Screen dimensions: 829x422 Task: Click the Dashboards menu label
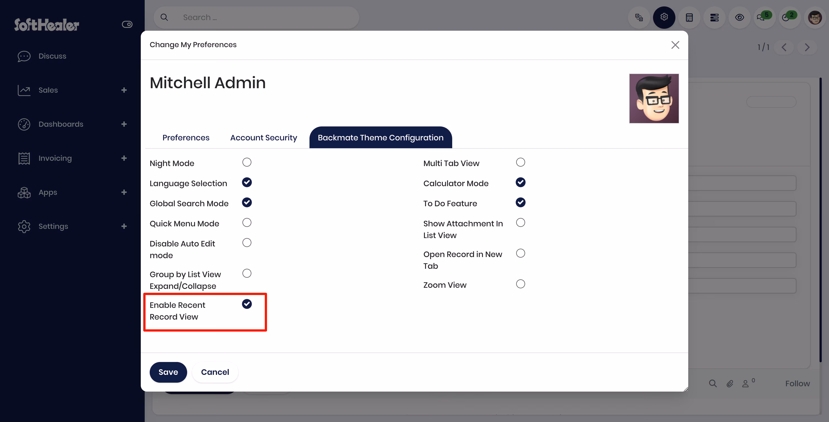(61, 124)
